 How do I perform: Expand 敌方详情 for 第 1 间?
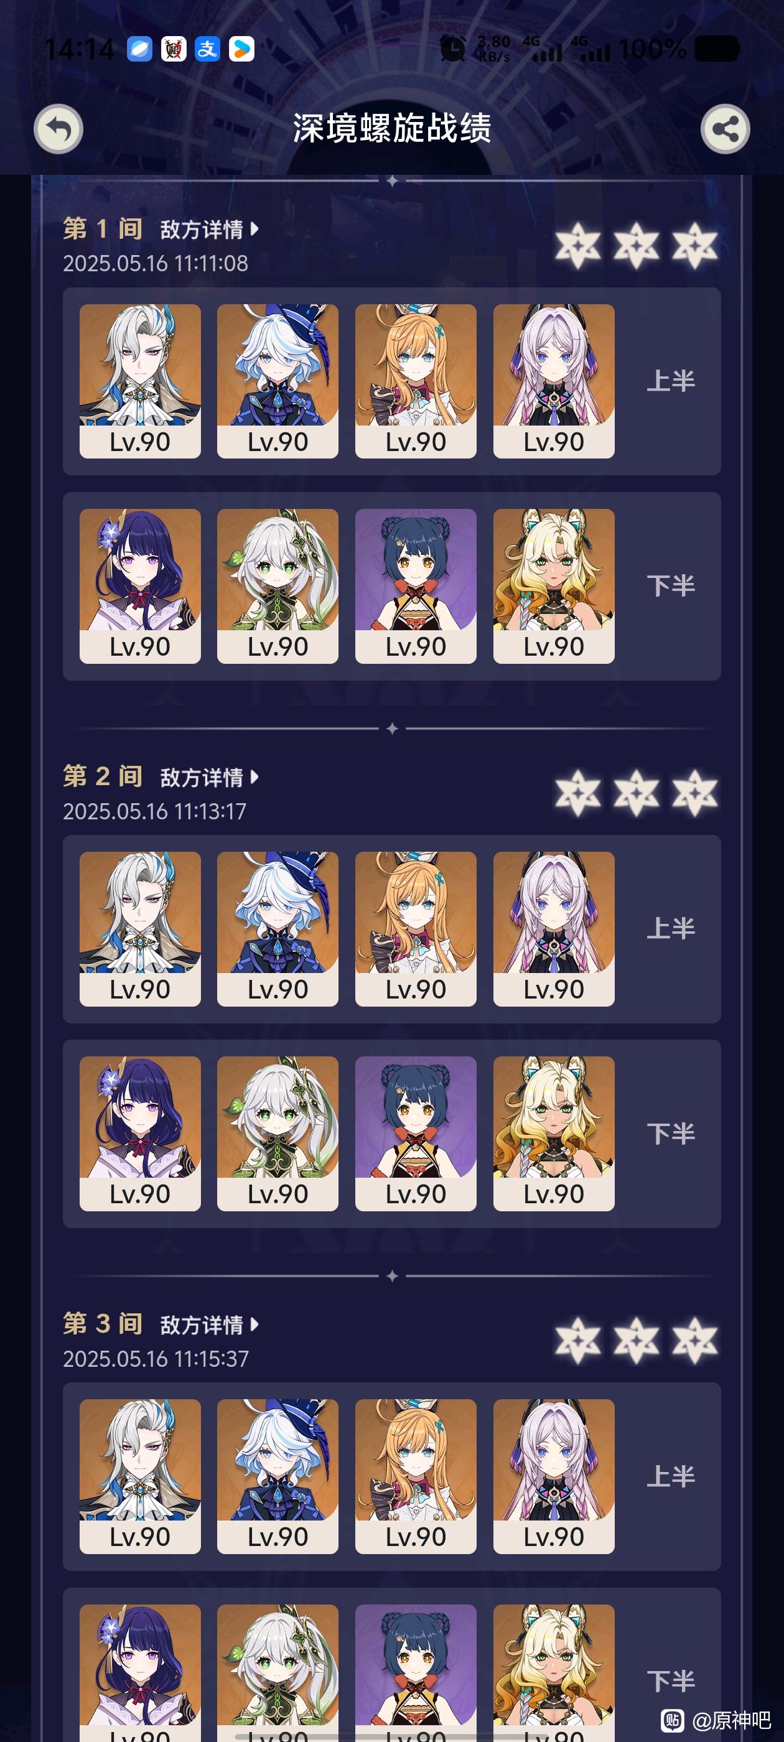tap(209, 229)
